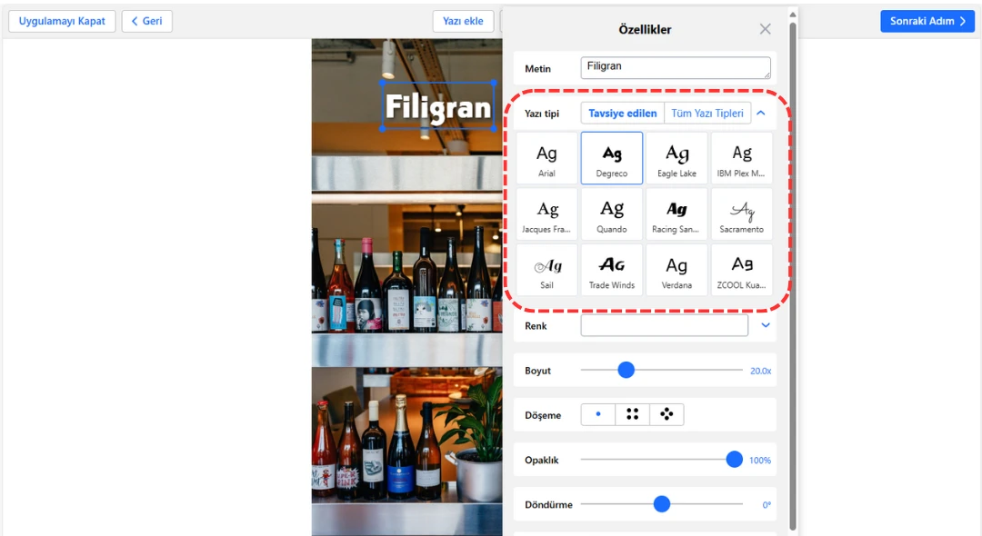Screen dimensions: 982x536
Task: Switch to Tavsiye edilen tab
Action: [623, 114]
